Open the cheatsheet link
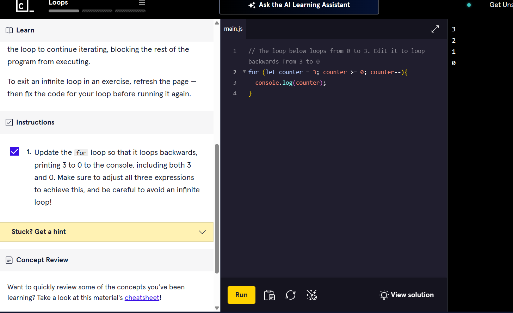The height and width of the screenshot is (313, 513). pos(142,298)
